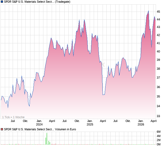This screenshot has height=147, width=167.
Task: Click the red legend square for Volumen
Action: coord(2,129)
